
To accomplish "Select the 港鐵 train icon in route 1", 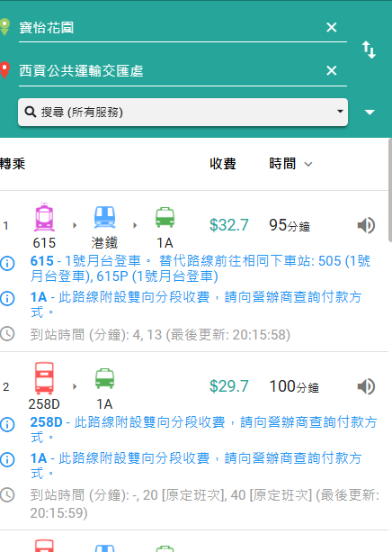I will [104, 217].
